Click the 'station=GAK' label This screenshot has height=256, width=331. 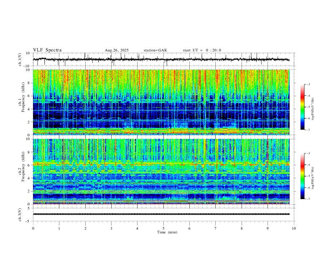point(155,50)
